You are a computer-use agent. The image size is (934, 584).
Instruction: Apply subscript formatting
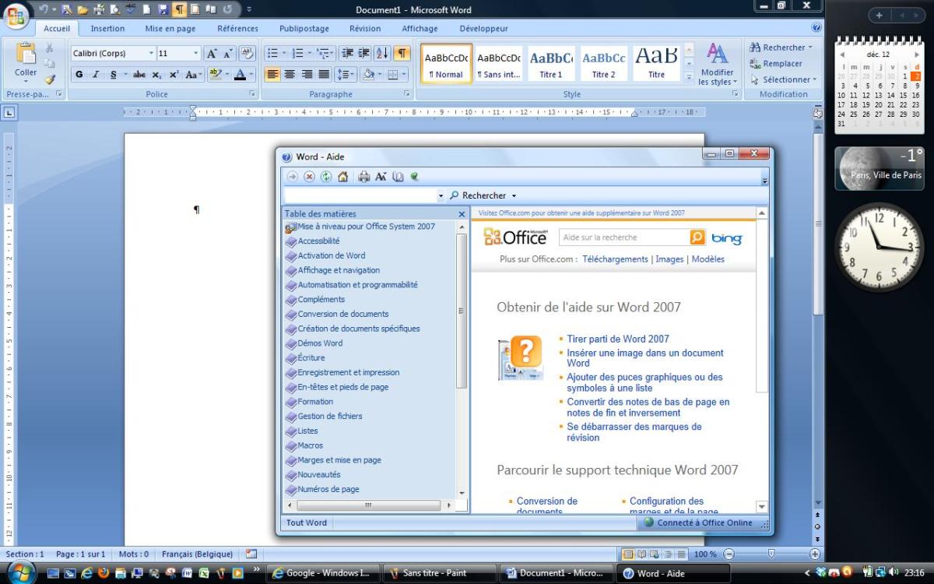pyautogui.click(x=156, y=75)
